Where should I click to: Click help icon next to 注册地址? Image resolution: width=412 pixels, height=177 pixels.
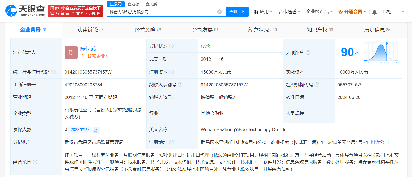pos(171,142)
